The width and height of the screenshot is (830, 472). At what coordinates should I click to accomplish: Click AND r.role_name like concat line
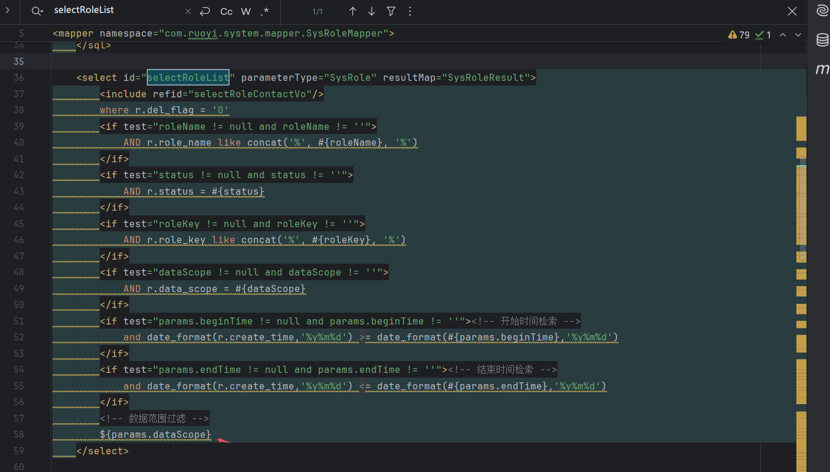(x=271, y=142)
